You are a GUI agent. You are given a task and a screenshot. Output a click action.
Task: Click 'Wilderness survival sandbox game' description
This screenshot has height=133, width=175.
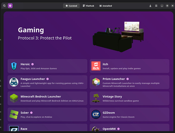[x=121, y=101]
